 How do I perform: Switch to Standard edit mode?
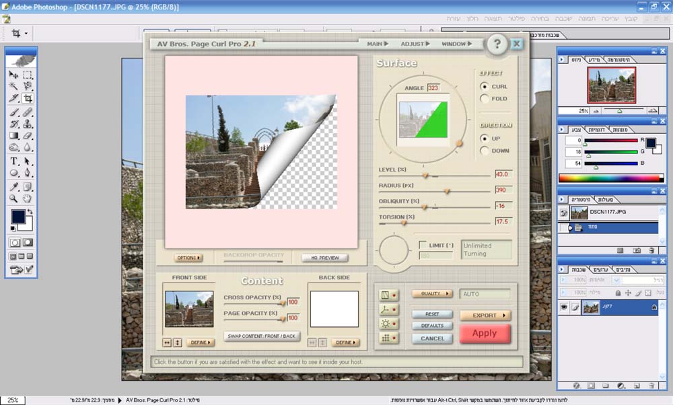(x=15, y=242)
